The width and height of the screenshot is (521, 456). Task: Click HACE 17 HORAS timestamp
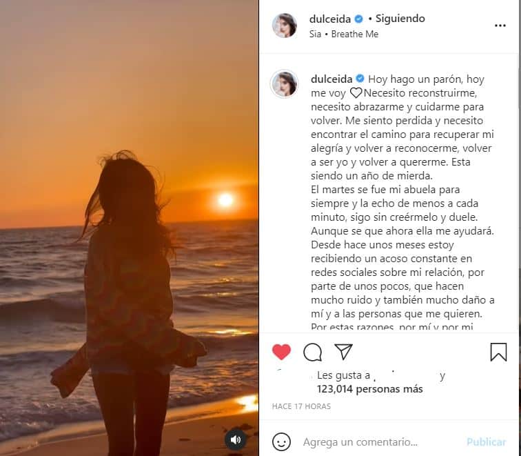(301, 406)
